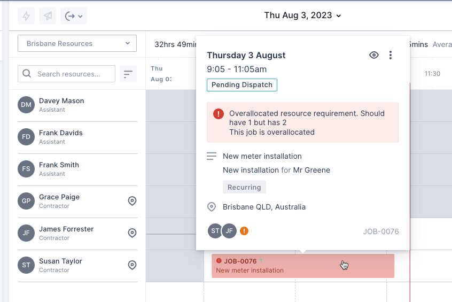Click the lightning bolt optimize icon
The height and width of the screenshot is (302, 452).
coord(27,16)
